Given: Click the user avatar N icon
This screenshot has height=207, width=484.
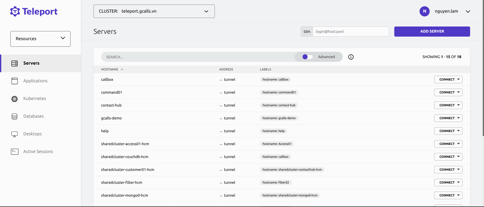Looking at the screenshot, I should 424,11.
